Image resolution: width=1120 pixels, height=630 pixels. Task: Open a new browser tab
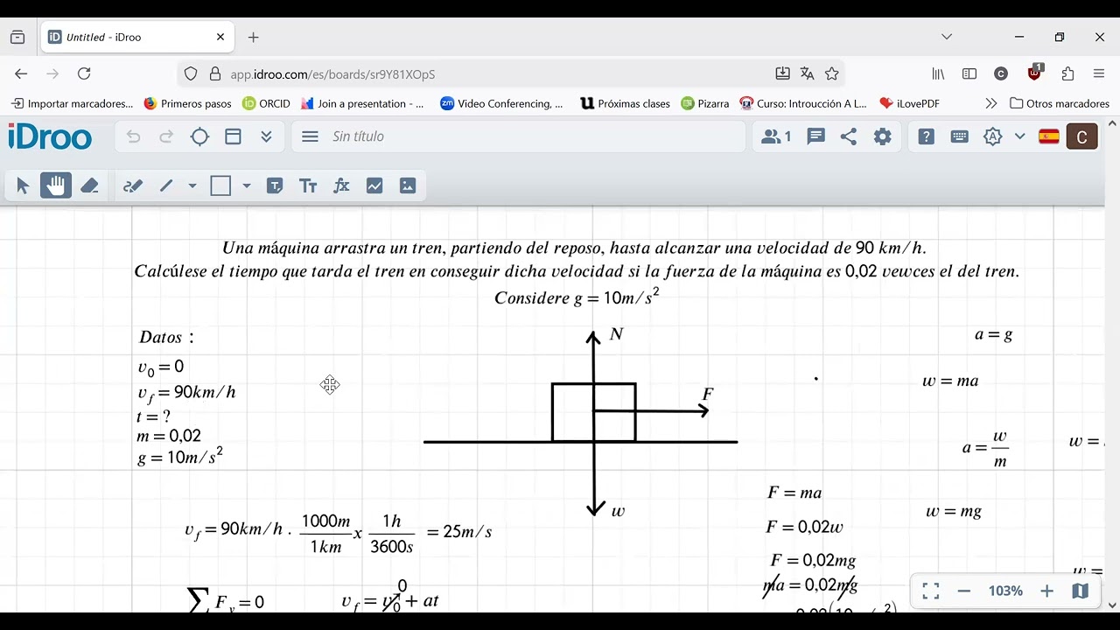tap(253, 38)
